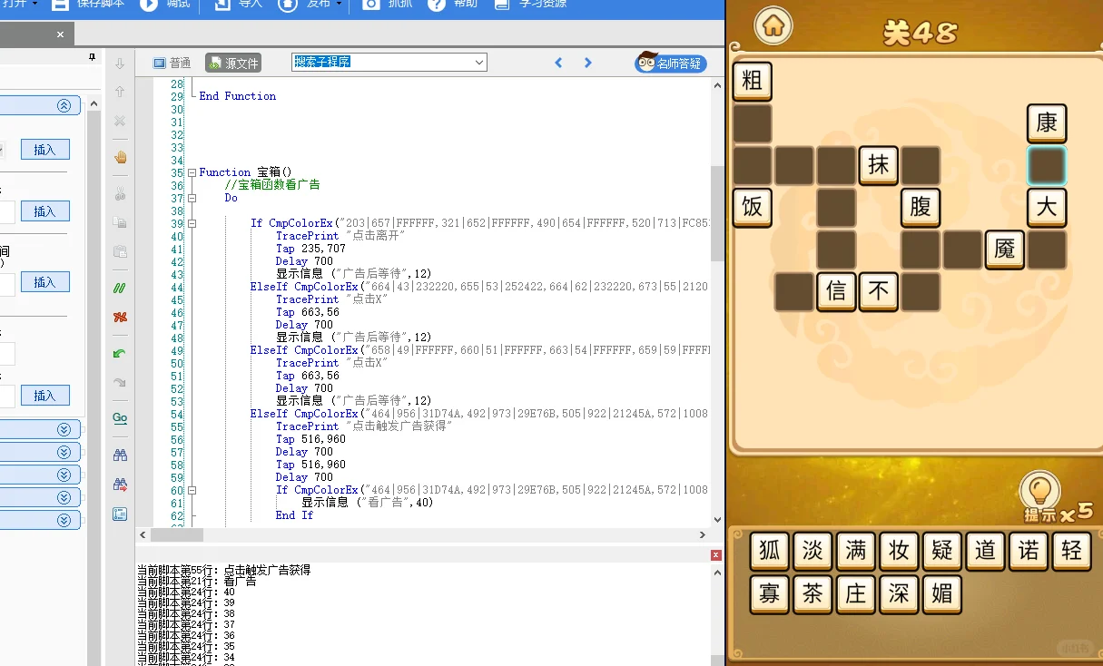The width and height of the screenshot is (1103, 666).
Task: Collapse the If block fold box at line 39
Action: coord(192,223)
